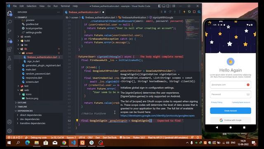Open random_password.dart file
This screenshot has width=264, height=149.
(x=38, y=74)
